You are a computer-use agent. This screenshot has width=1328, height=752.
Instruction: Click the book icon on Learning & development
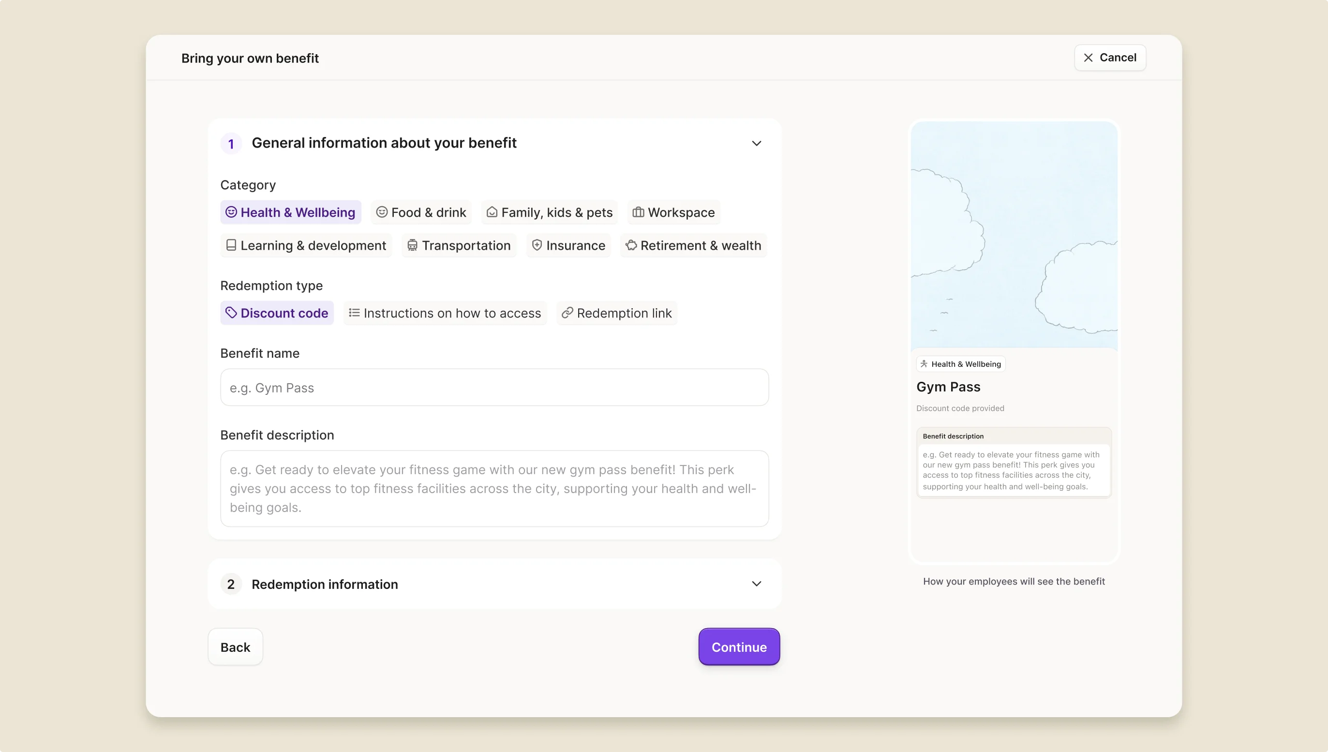click(231, 245)
